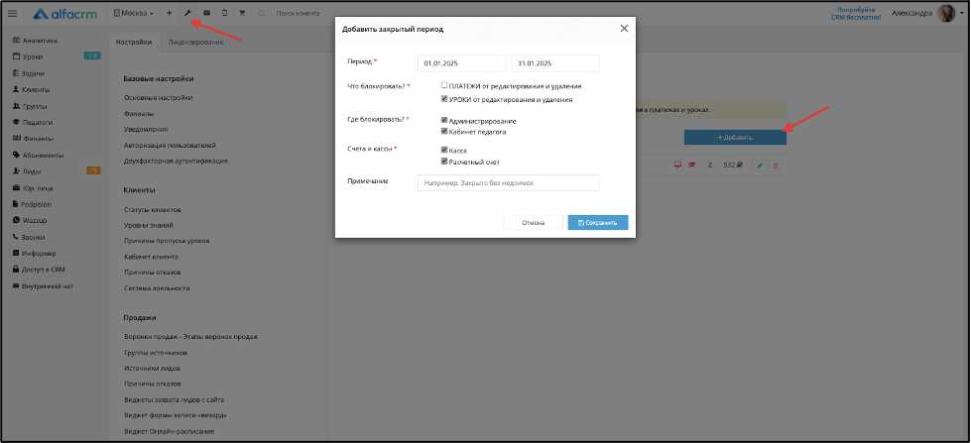Click the mobile phone icon in top bar

pyautogui.click(x=224, y=13)
